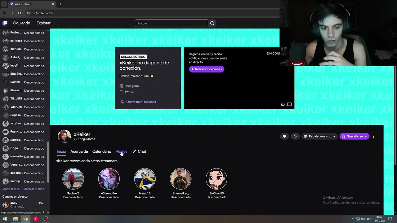Click Activar notificaciones link with bell

[x=138, y=102]
